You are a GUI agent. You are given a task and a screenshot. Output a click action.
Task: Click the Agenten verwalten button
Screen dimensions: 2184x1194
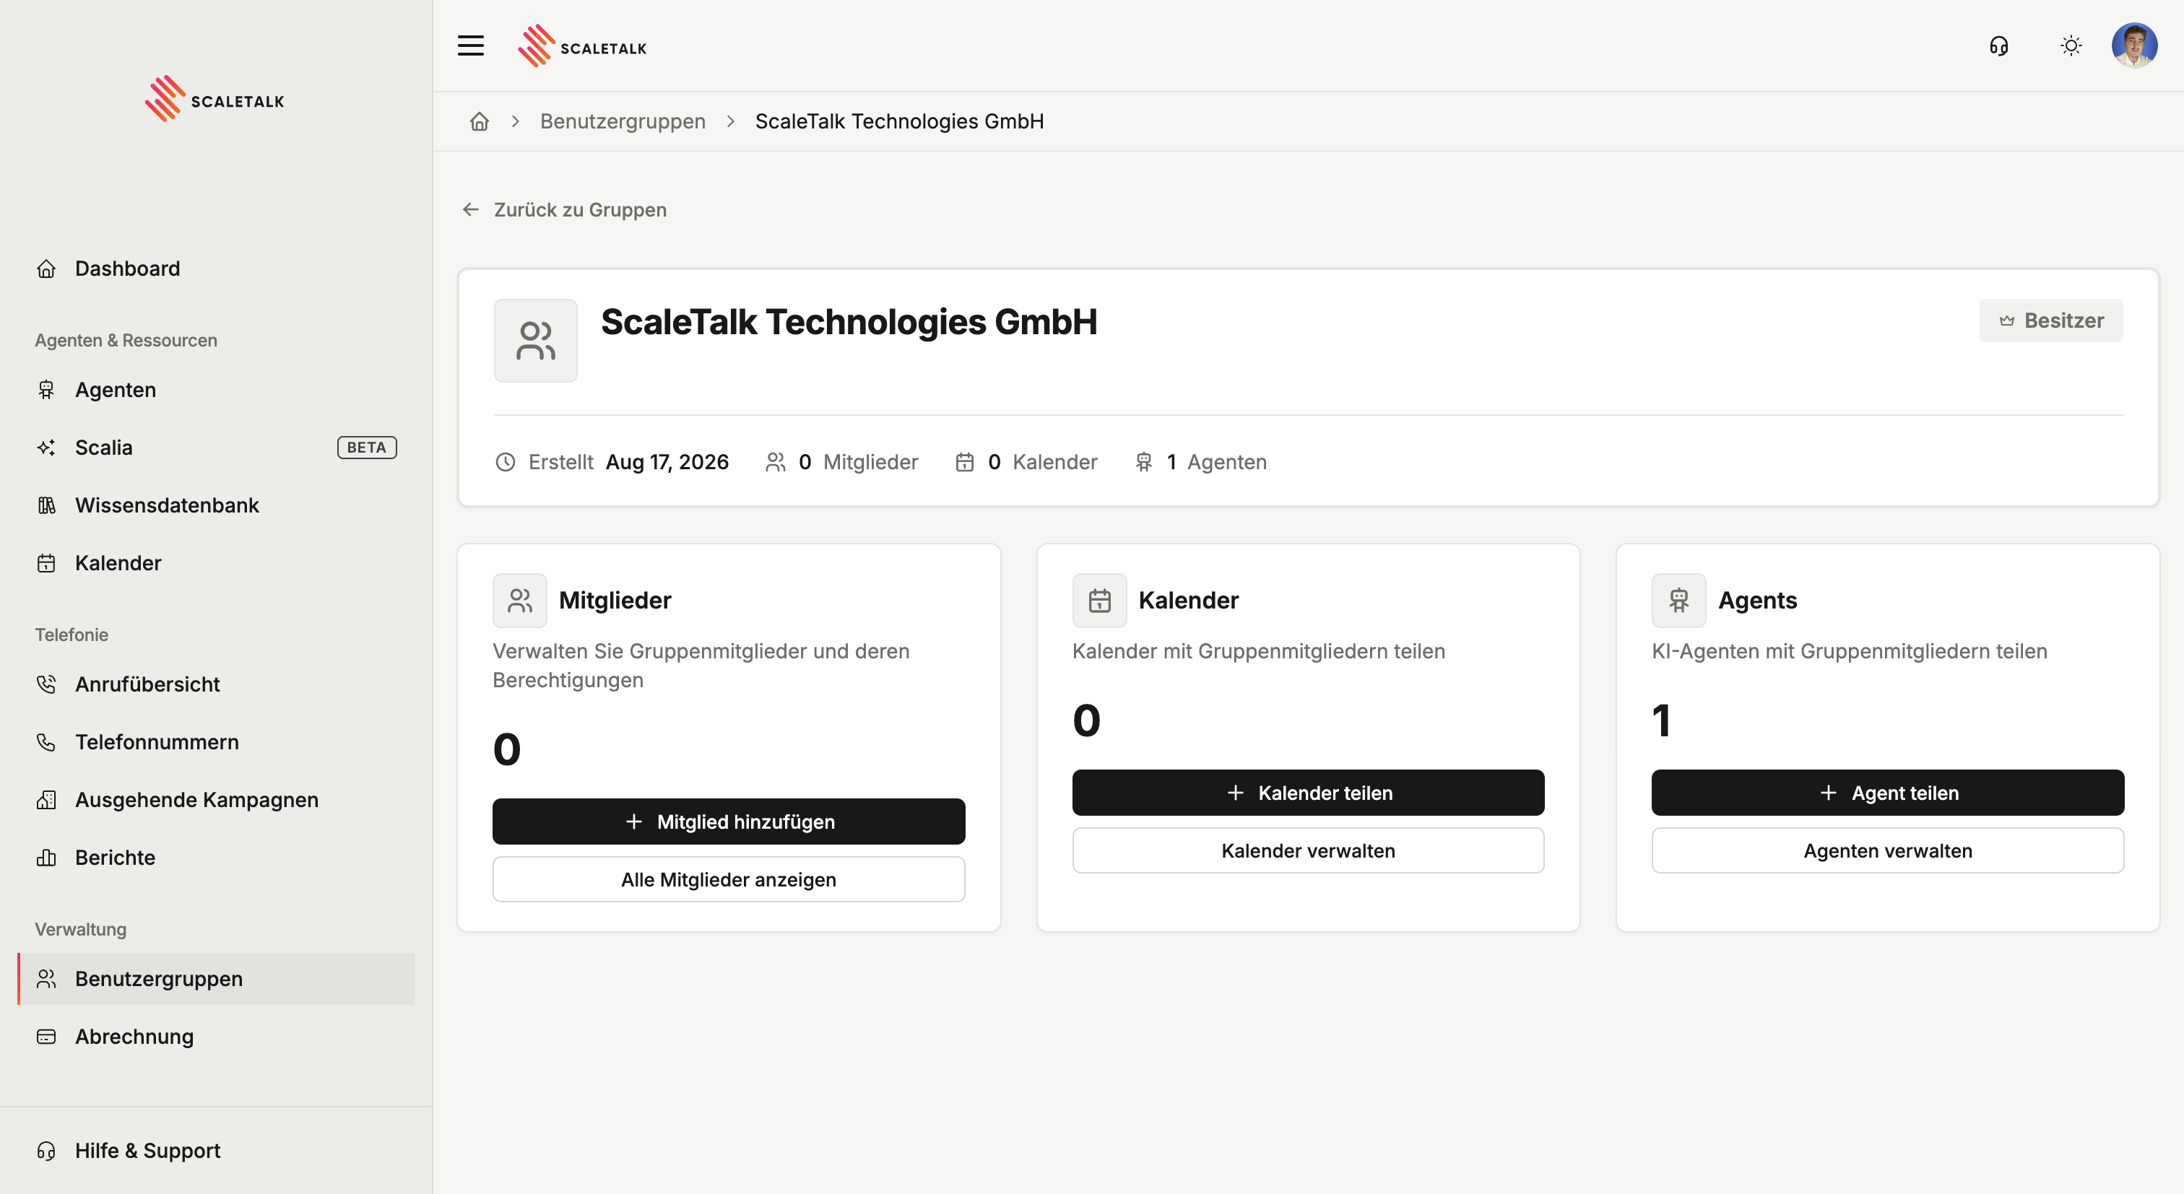click(x=1887, y=851)
